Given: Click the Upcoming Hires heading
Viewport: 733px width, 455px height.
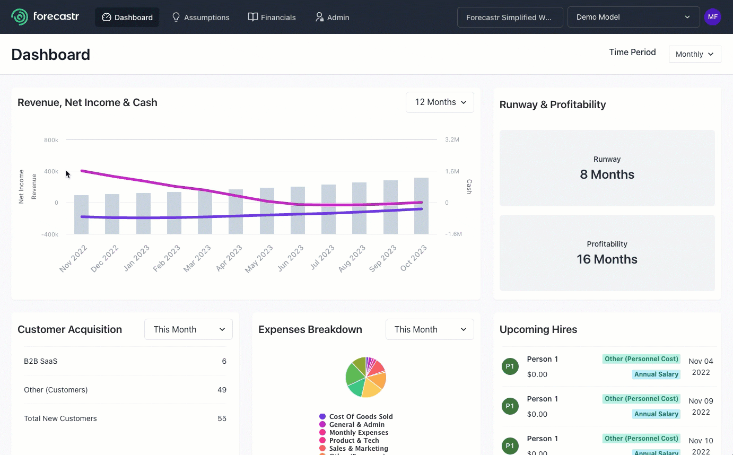Looking at the screenshot, I should [538, 329].
